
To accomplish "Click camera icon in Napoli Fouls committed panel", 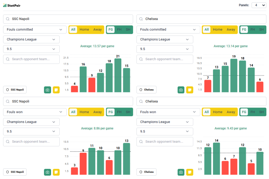I will (48, 90).
